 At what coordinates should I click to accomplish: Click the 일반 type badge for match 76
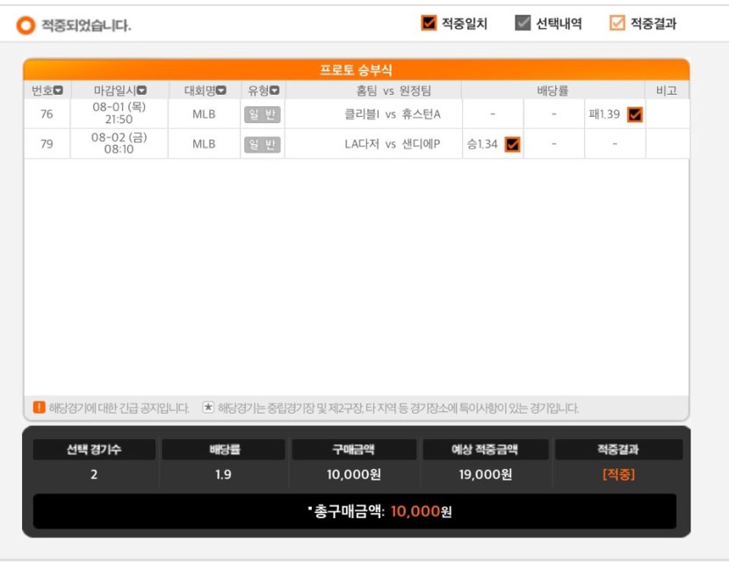(x=263, y=114)
